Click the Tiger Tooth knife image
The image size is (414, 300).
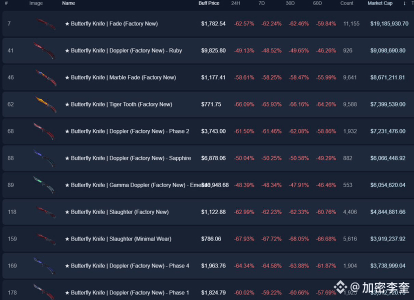point(45,104)
